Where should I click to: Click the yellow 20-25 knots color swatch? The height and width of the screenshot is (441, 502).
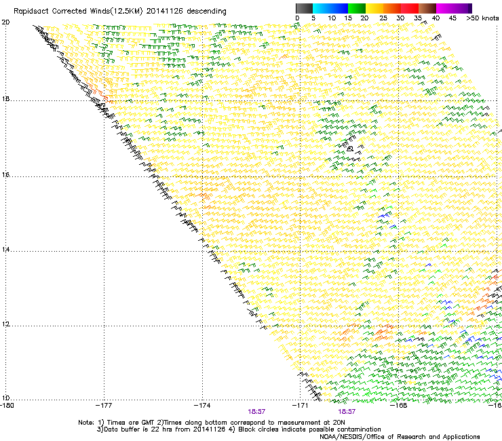point(374,8)
